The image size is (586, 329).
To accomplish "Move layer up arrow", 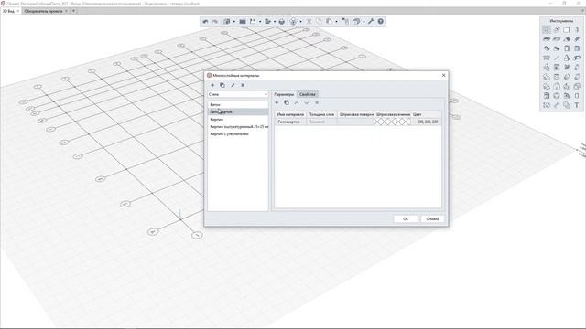I will tap(297, 102).
